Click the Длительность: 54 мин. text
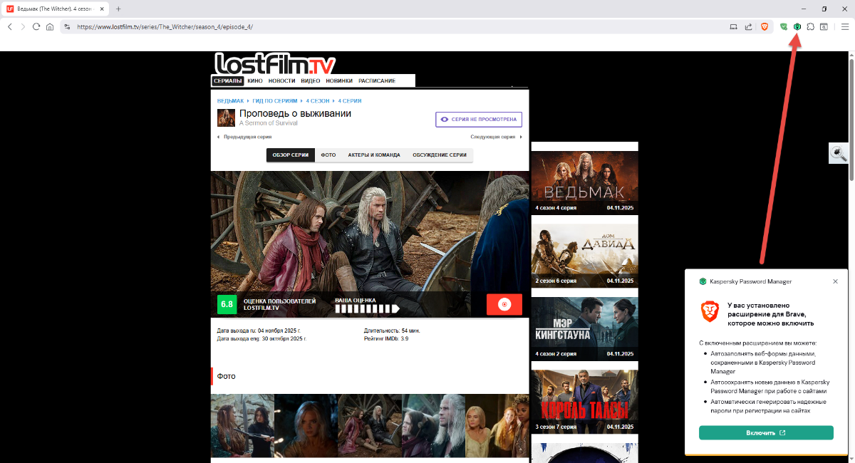 (392, 331)
